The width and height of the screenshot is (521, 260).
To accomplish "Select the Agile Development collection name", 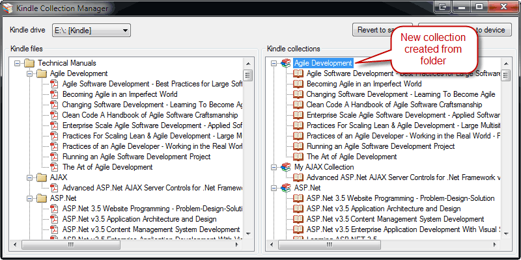I will click(323, 63).
